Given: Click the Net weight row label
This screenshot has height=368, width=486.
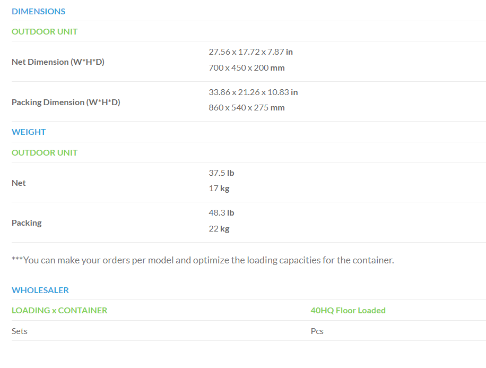Looking at the screenshot, I should pos(19,183).
